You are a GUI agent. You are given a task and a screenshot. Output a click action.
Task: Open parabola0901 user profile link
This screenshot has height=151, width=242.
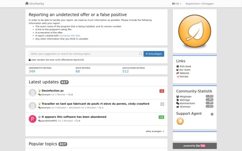[x=49, y=121]
